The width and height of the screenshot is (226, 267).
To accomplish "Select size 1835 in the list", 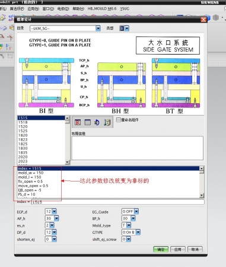I will coord(41,152).
